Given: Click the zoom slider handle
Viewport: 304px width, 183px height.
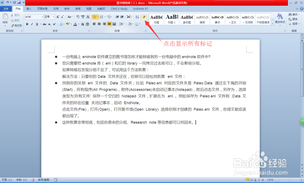Looking at the screenshot, I should pos(290,180).
